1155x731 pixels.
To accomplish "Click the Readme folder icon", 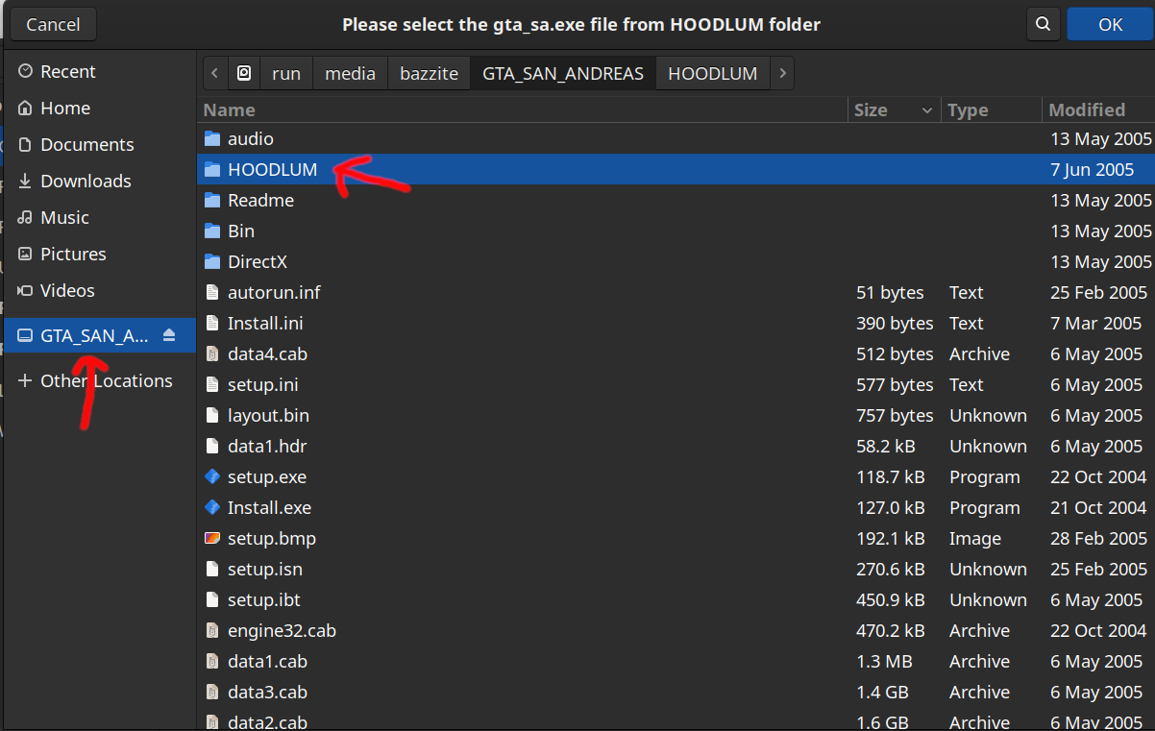I will [x=212, y=201].
